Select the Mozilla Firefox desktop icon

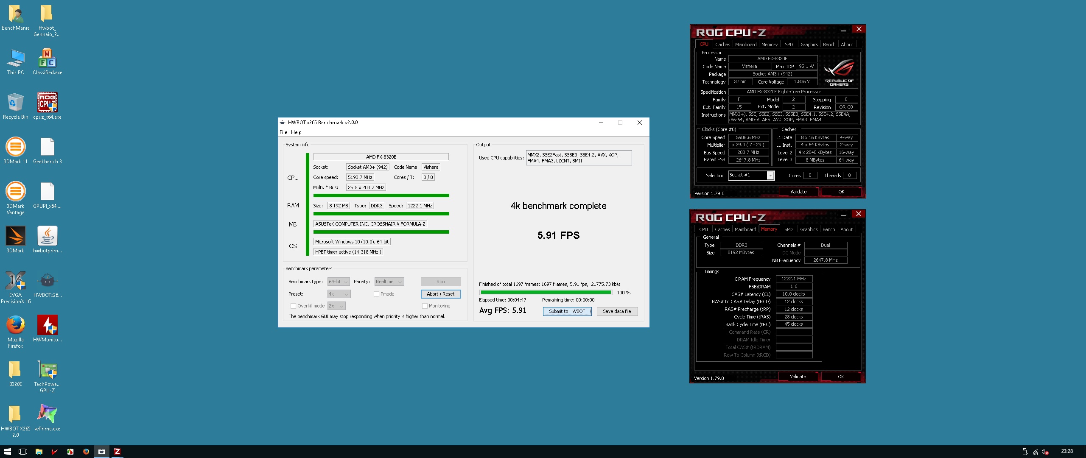click(16, 332)
